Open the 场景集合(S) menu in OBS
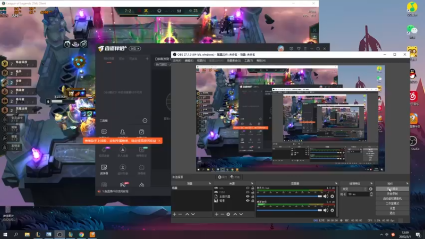 click(x=234, y=61)
